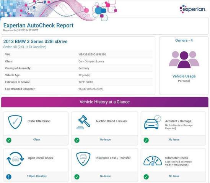Click the Owners - 4 heading

[x=184, y=40]
